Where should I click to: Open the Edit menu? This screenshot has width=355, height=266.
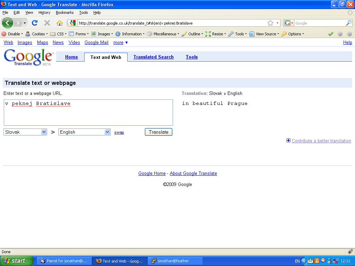(17, 12)
